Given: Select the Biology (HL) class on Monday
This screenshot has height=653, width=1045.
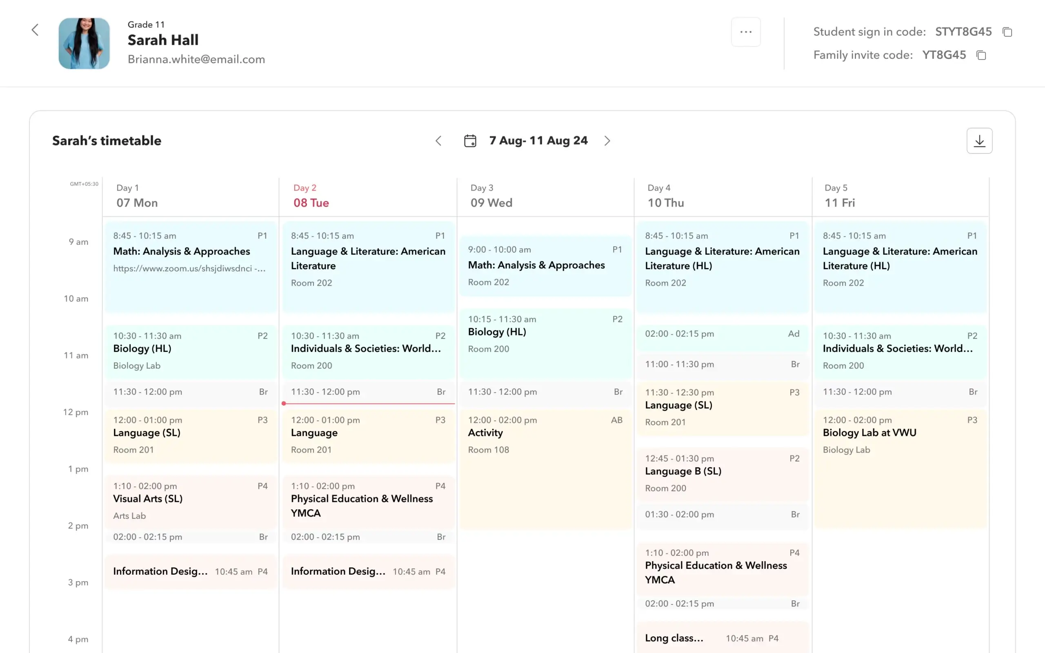Looking at the screenshot, I should pyautogui.click(x=190, y=350).
